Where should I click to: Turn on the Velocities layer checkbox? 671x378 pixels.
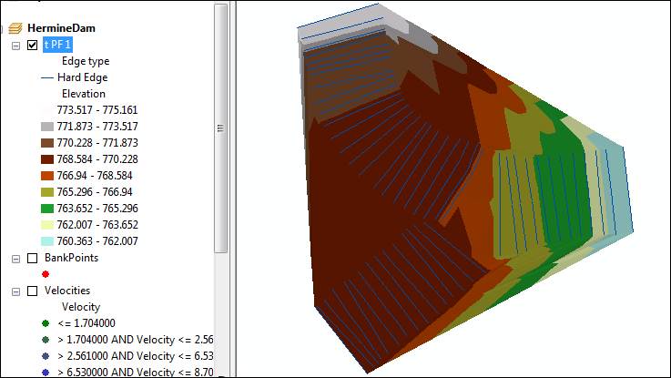(x=33, y=291)
